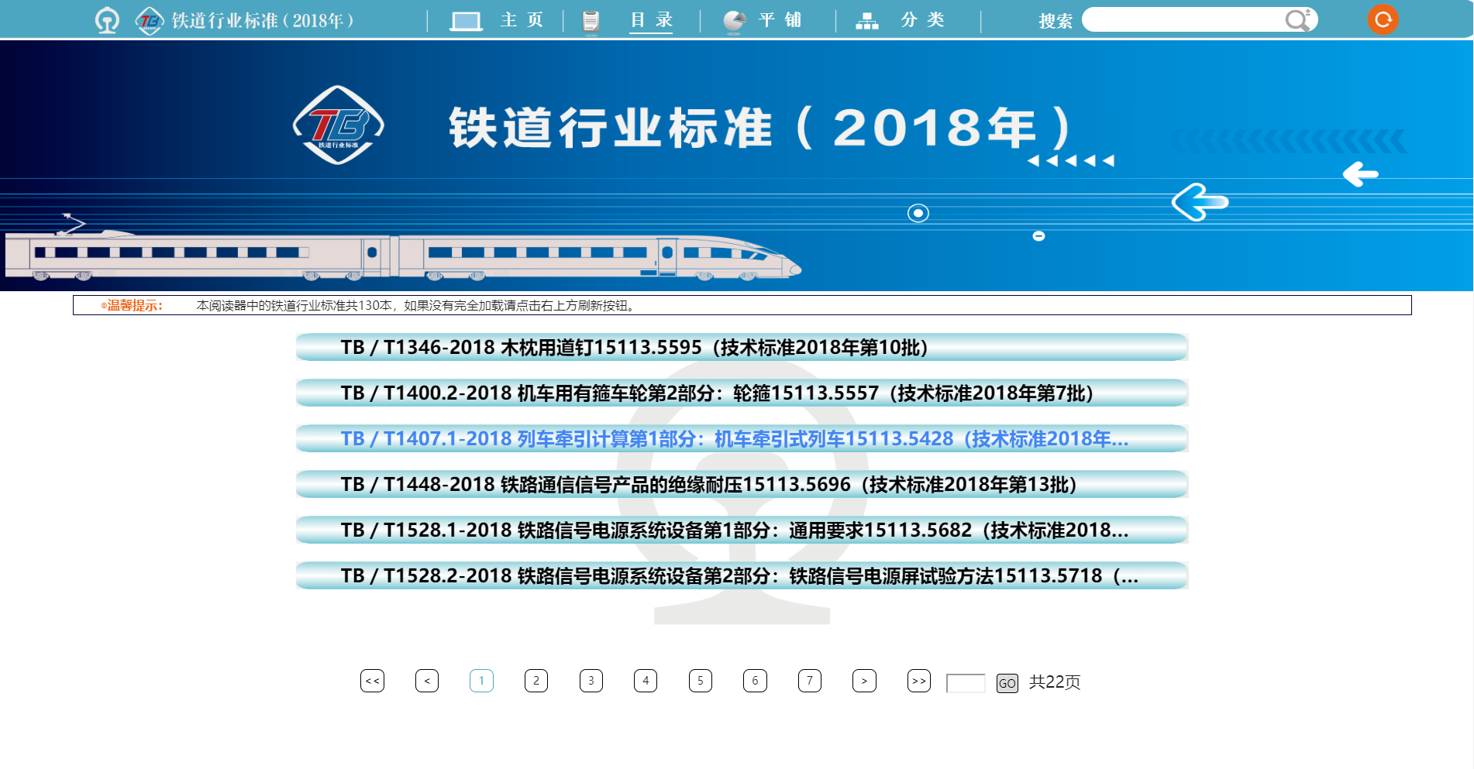Click the notice text about 130本 standards

pos(417,305)
